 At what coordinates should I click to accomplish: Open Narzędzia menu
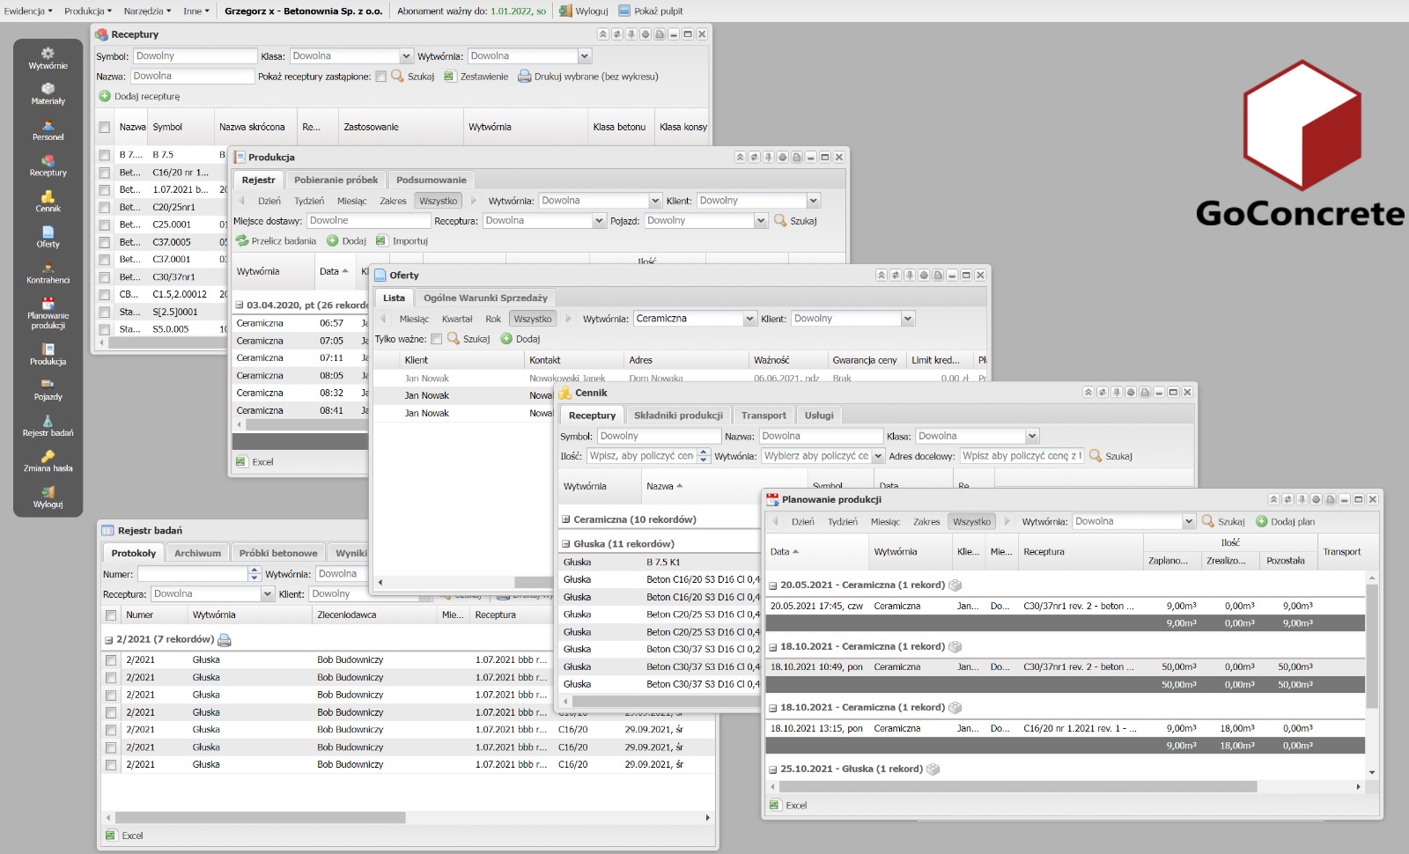[147, 11]
